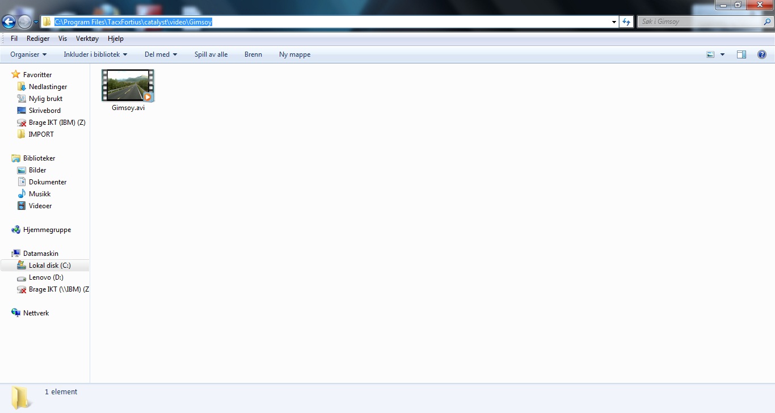The width and height of the screenshot is (775, 413).
Task: Open the view options dropdown arrow
Action: [722, 54]
